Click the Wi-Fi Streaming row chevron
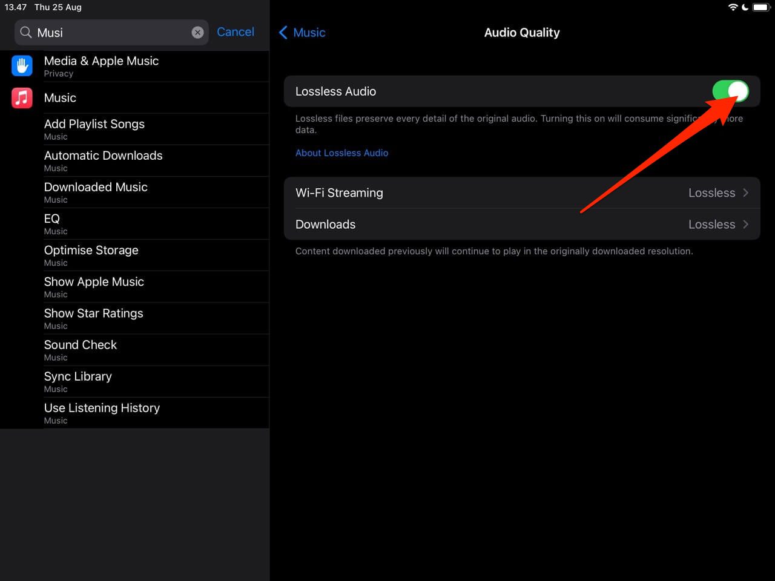 coord(746,193)
